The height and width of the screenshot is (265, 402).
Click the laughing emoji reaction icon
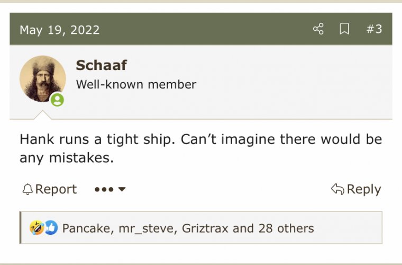pos(36,228)
